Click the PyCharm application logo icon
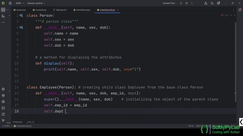 click(3, 3)
